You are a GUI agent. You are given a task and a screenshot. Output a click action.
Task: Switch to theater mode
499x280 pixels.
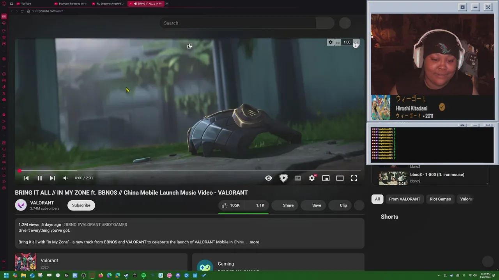coord(340,178)
